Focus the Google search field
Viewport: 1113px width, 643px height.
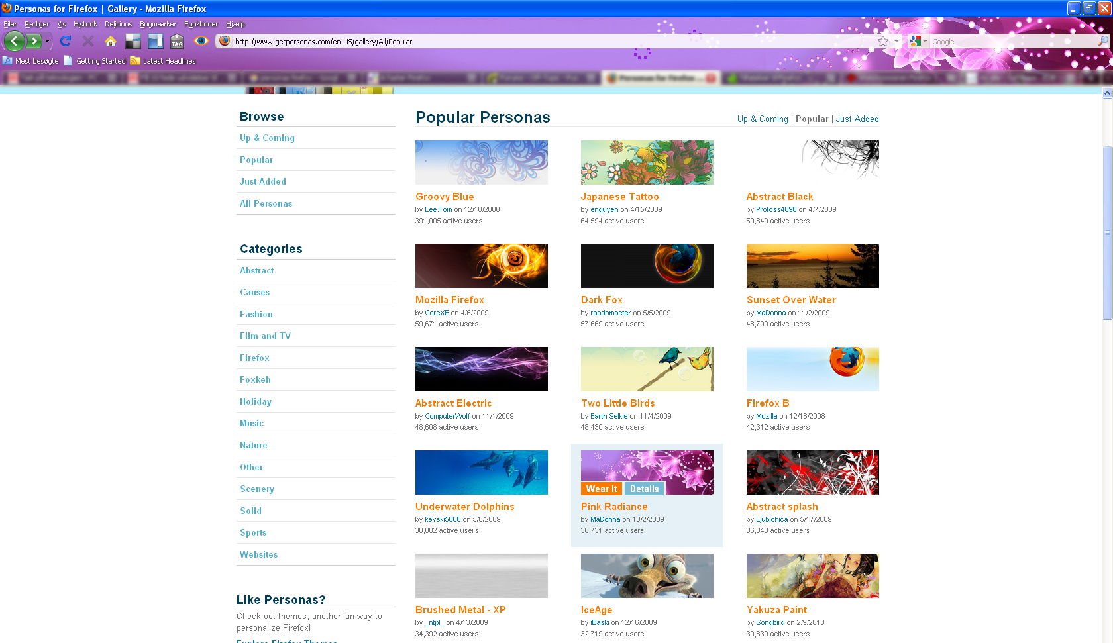[1014, 42]
